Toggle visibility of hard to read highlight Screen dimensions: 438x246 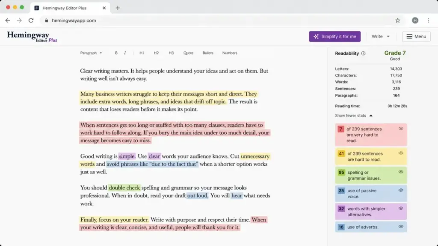click(401, 153)
